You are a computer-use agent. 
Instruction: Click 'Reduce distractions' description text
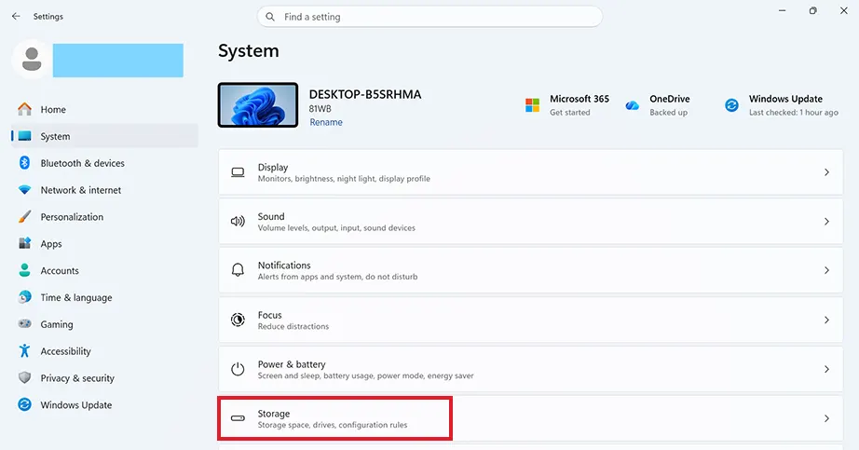click(x=293, y=326)
